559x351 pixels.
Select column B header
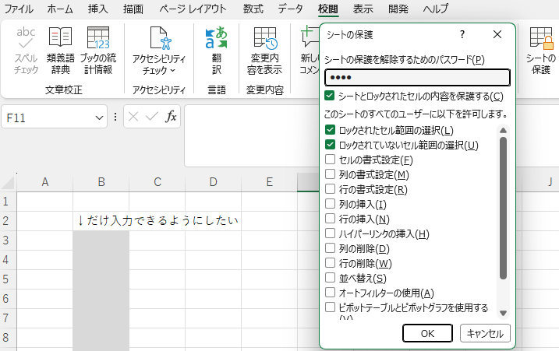click(101, 182)
